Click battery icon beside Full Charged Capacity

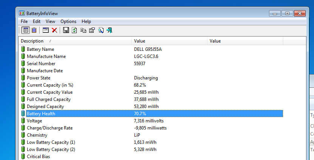23,99
